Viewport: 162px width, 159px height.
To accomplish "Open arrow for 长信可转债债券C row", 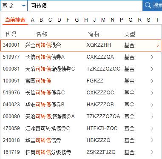I will coord(152,93).
